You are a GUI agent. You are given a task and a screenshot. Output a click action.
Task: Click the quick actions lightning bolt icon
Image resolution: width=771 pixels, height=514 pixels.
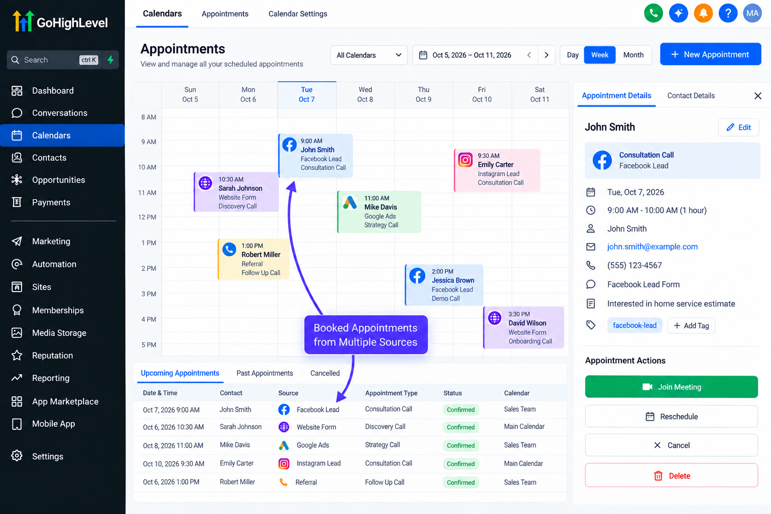(x=110, y=60)
